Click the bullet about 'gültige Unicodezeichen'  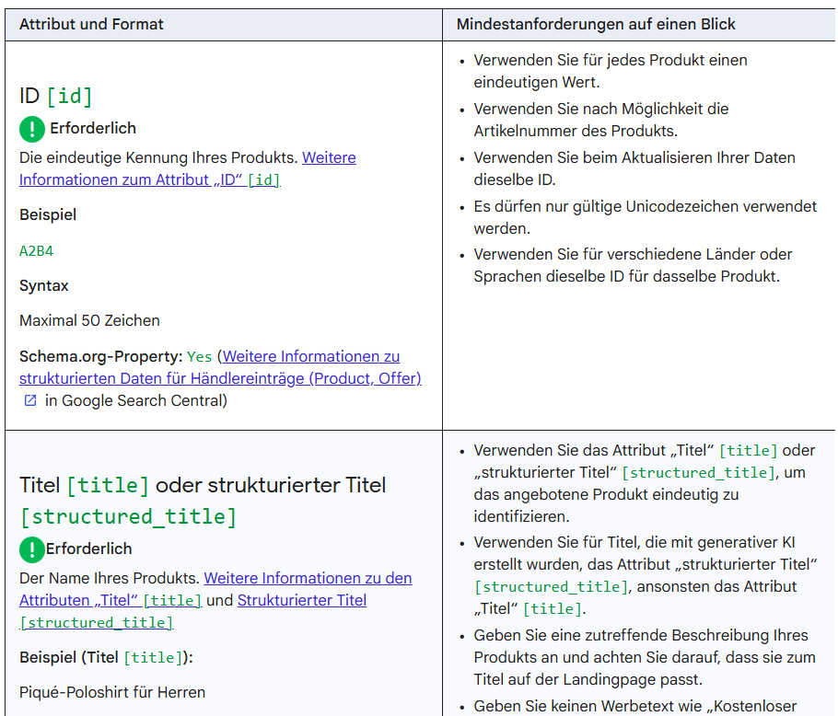[x=645, y=217]
